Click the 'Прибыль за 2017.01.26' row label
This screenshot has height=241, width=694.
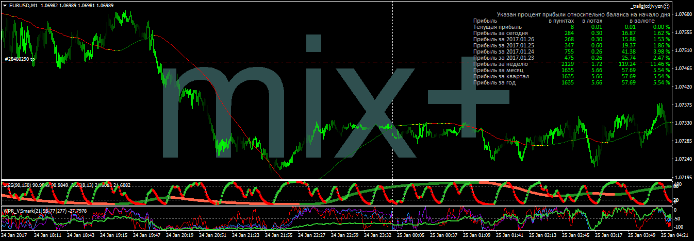tap(503, 39)
